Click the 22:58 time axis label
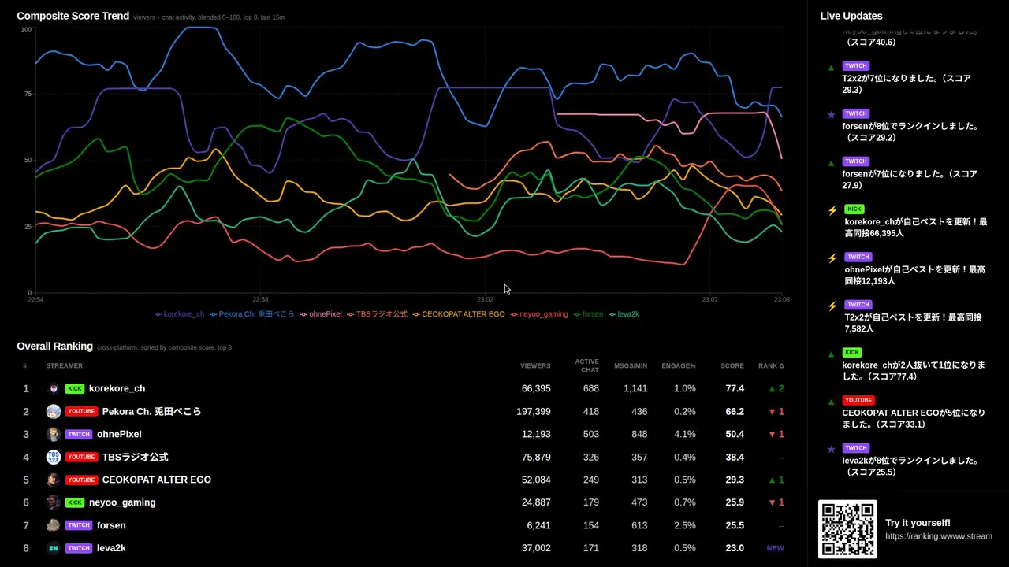Image resolution: width=1009 pixels, height=567 pixels. point(260,300)
